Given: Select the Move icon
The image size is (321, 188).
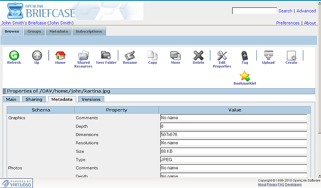Looking at the screenshot, I should (x=175, y=55).
